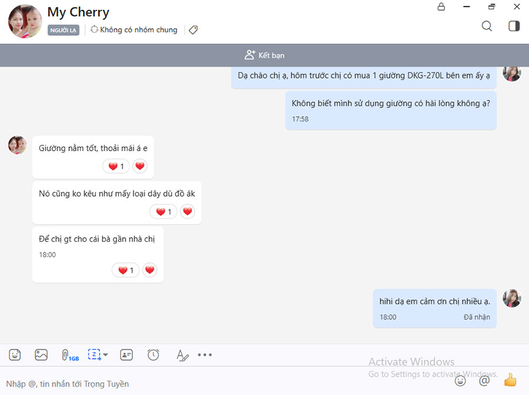Toggle heart reaction on "Để chị gt" message
Screen dimensions: 529x395
tap(150, 270)
